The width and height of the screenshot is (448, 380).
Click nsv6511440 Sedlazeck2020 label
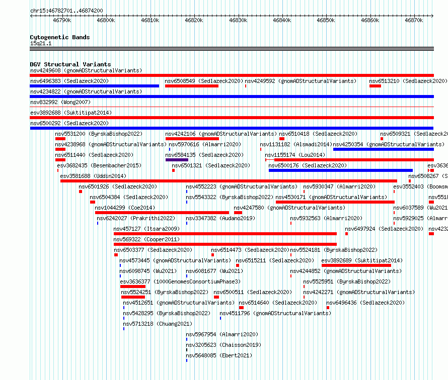coord(94,155)
